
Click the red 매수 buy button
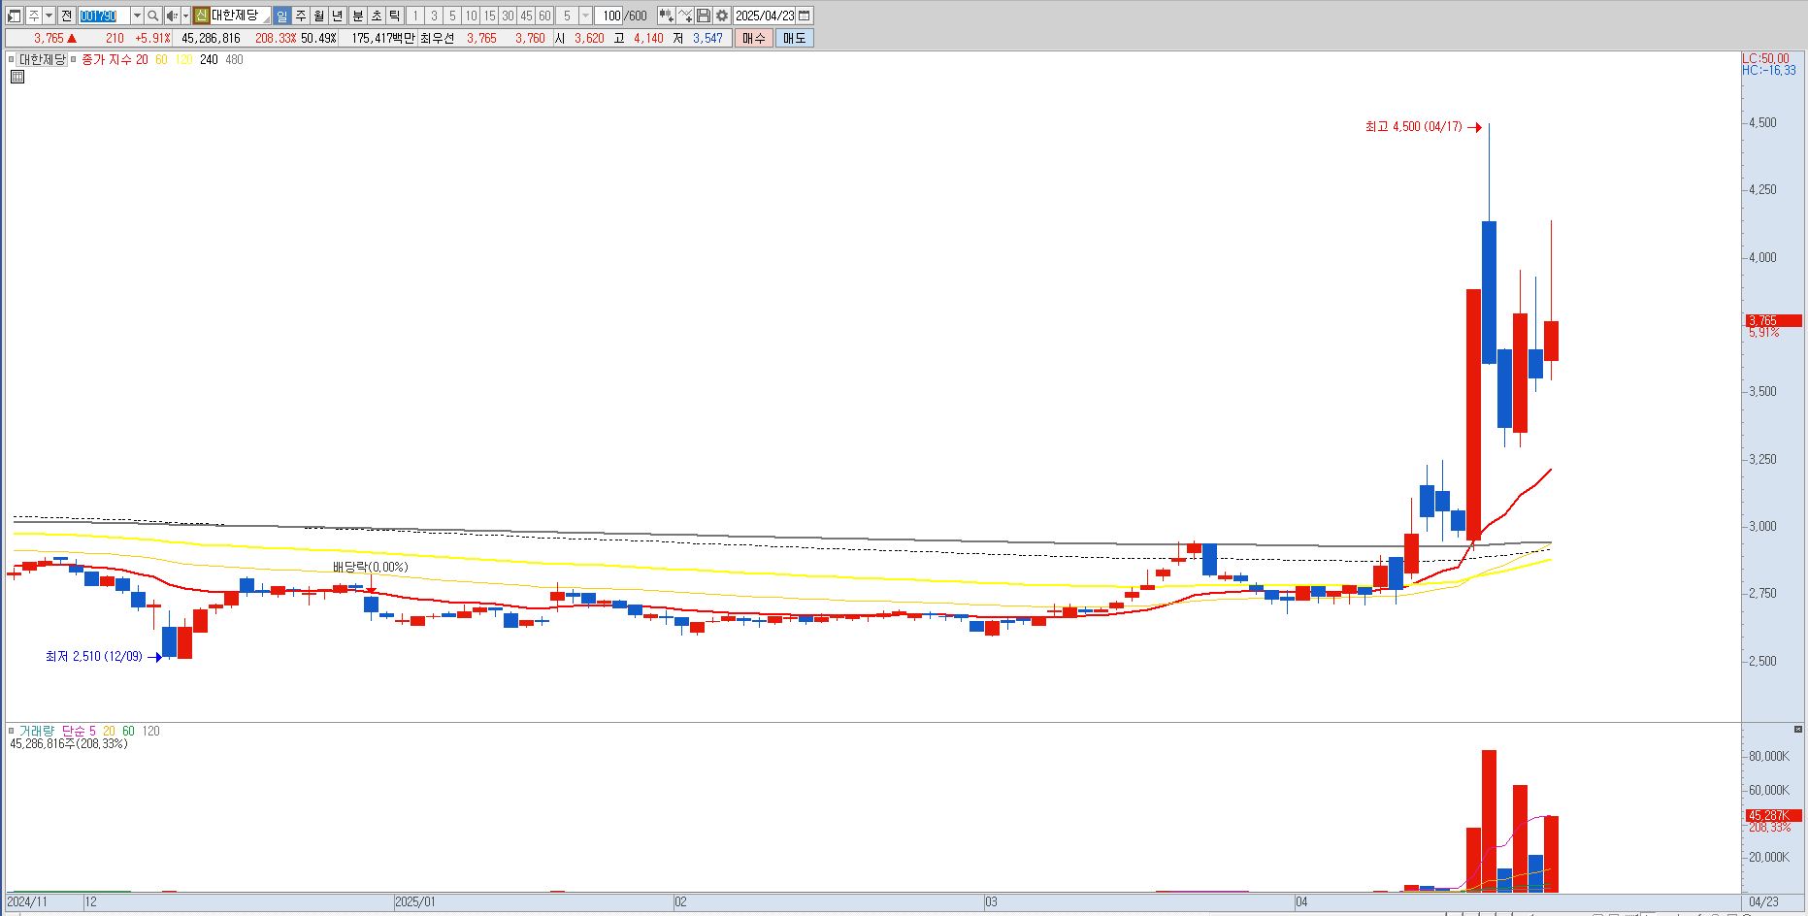[754, 38]
